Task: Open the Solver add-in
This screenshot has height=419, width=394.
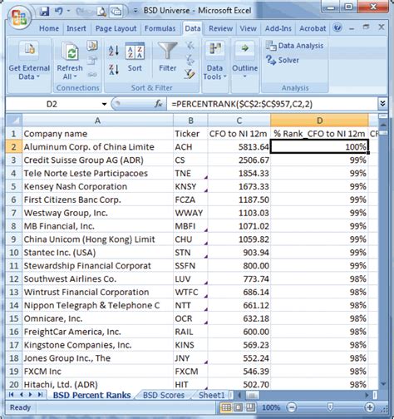Action: click(x=283, y=60)
